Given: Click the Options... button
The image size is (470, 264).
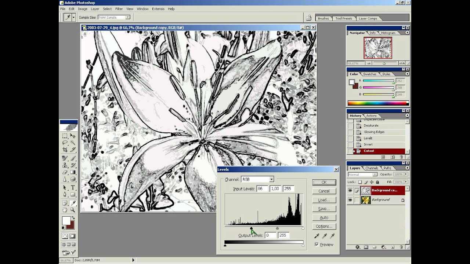Looking at the screenshot, I should (x=324, y=226).
